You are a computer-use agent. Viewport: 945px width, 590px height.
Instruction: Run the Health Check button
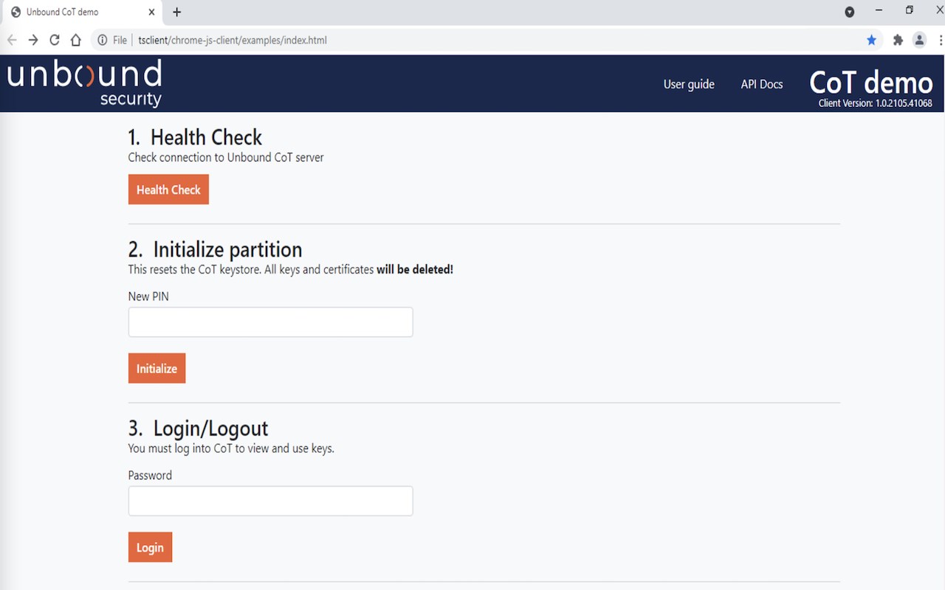(168, 190)
